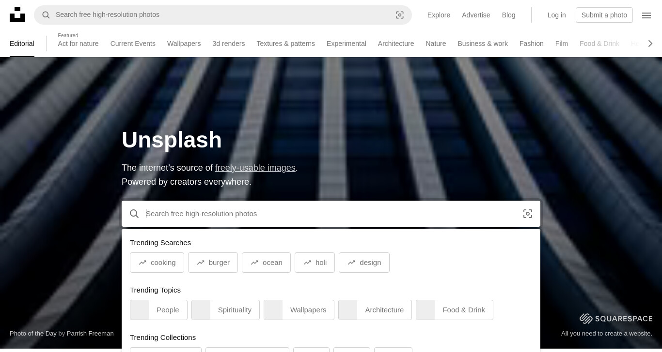Image resolution: width=662 pixels, height=352 pixels.
Task: Focus the top search input field
Action: 222,15
